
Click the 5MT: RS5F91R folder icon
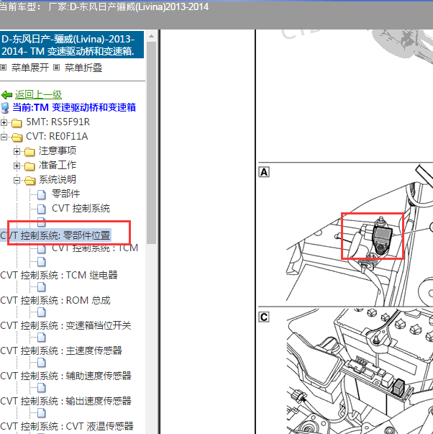(x=17, y=122)
